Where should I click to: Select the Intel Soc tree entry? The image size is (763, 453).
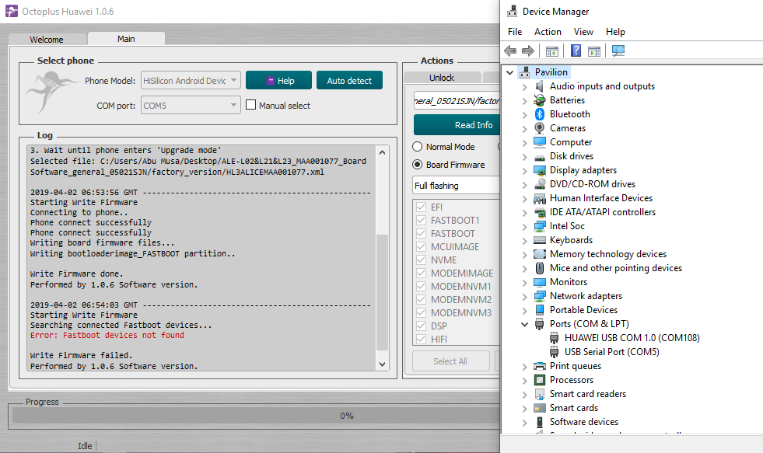[x=567, y=226]
